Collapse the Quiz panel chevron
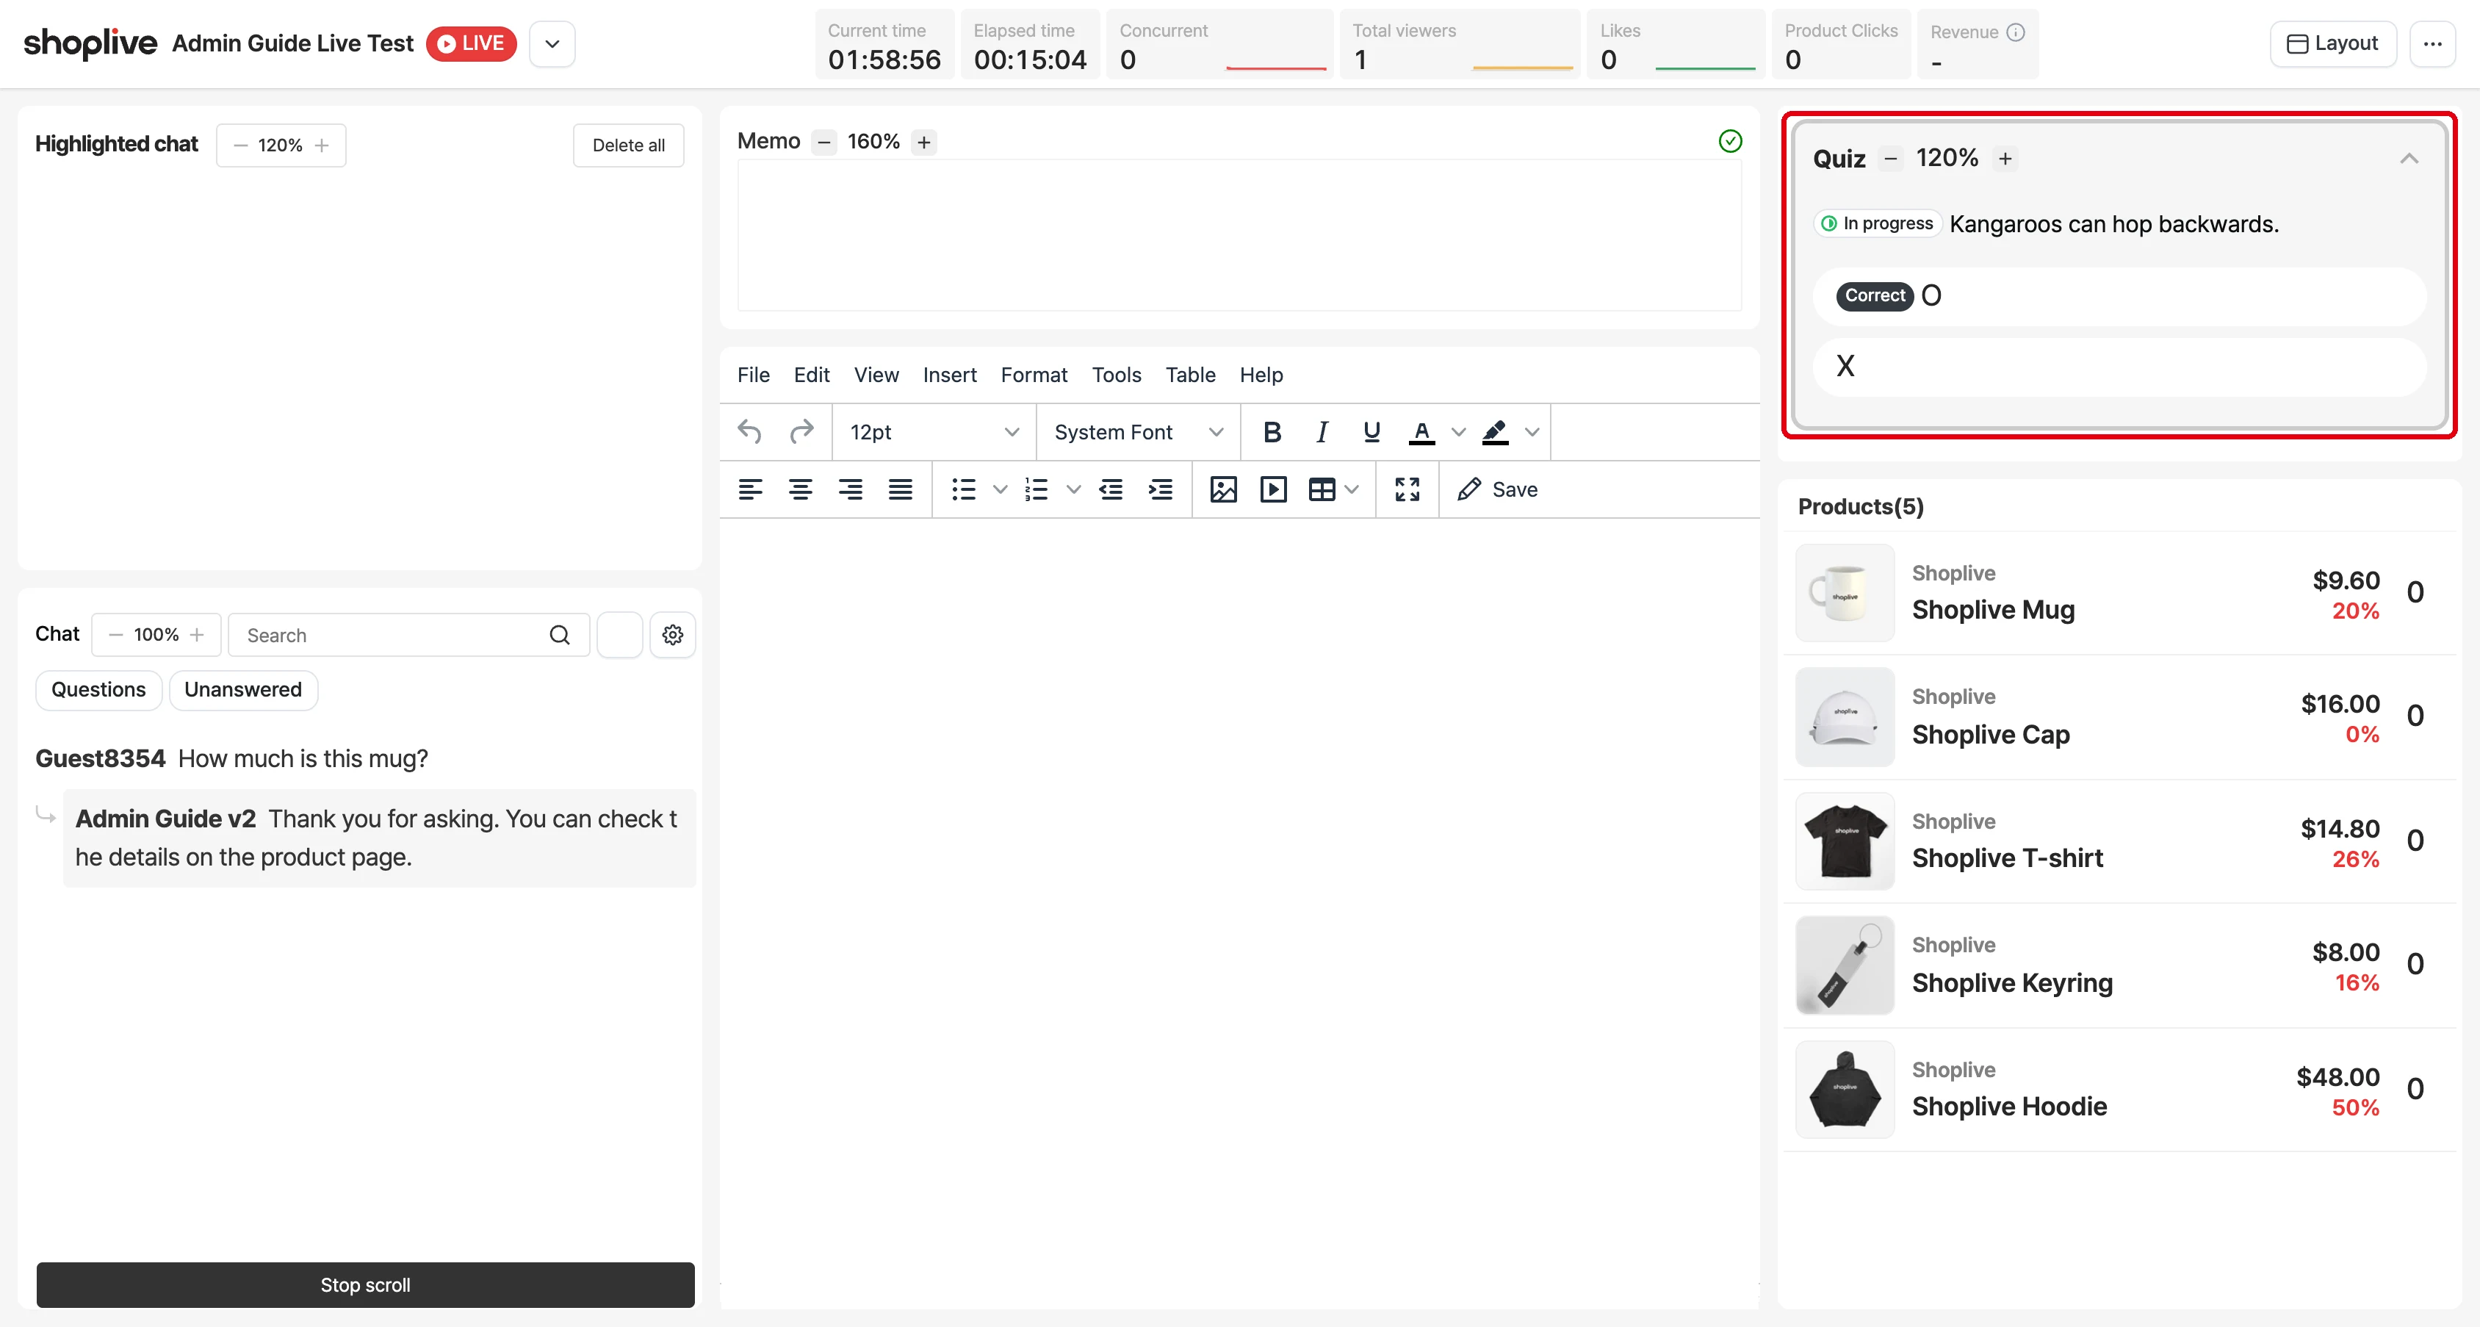This screenshot has width=2480, height=1327. coord(2409,158)
